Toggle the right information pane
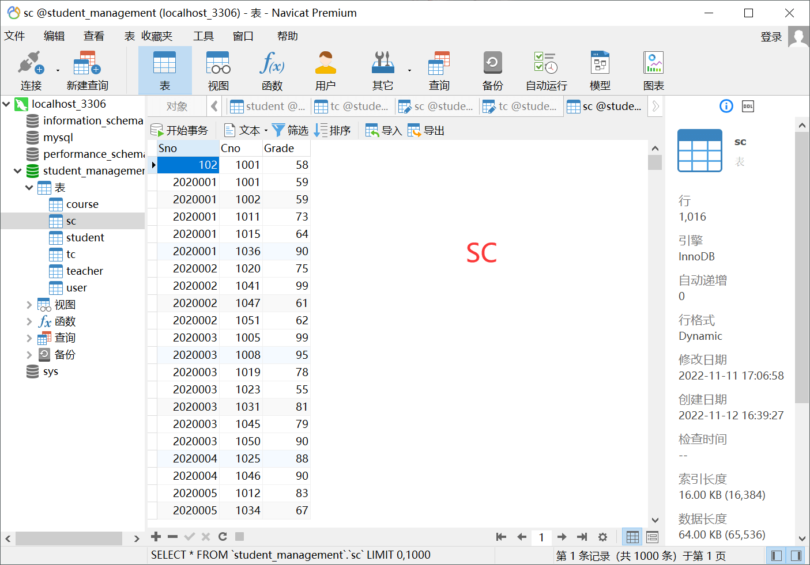This screenshot has height=565, width=810. 796,555
